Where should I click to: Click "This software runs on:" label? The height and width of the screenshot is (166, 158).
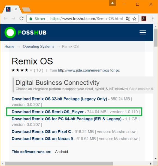(x=32, y=152)
